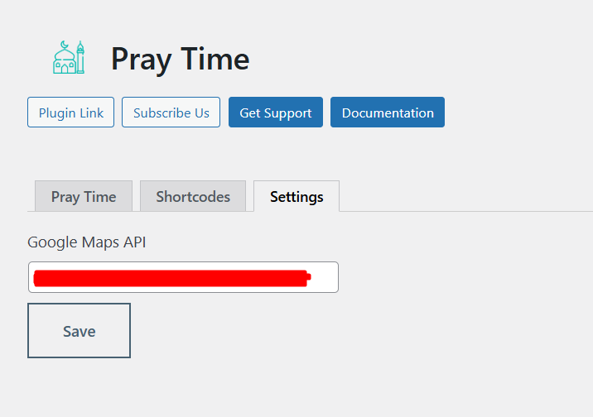Viewport: 593px width, 417px height.
Task: Switch to the Pray Time tab
Action: pyautogui.click(x=84, y=196)
